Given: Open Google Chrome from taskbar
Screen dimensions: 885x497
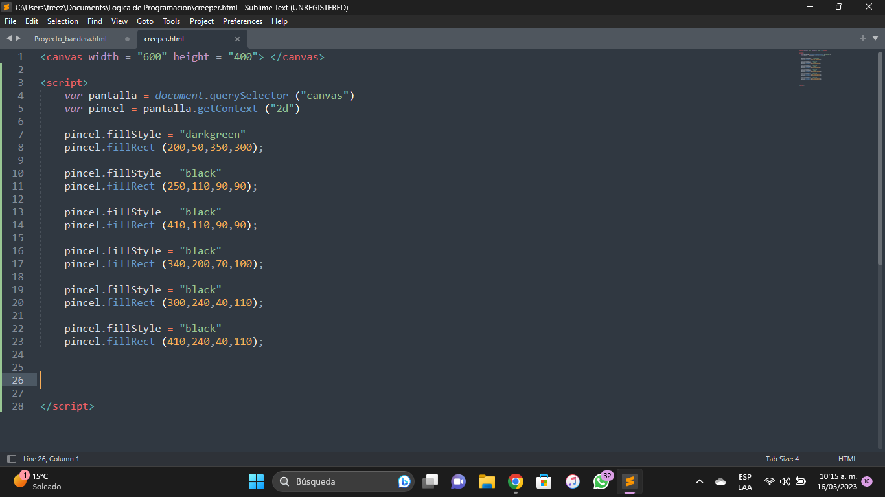Looking at the screenshot, I should [516, 481].
